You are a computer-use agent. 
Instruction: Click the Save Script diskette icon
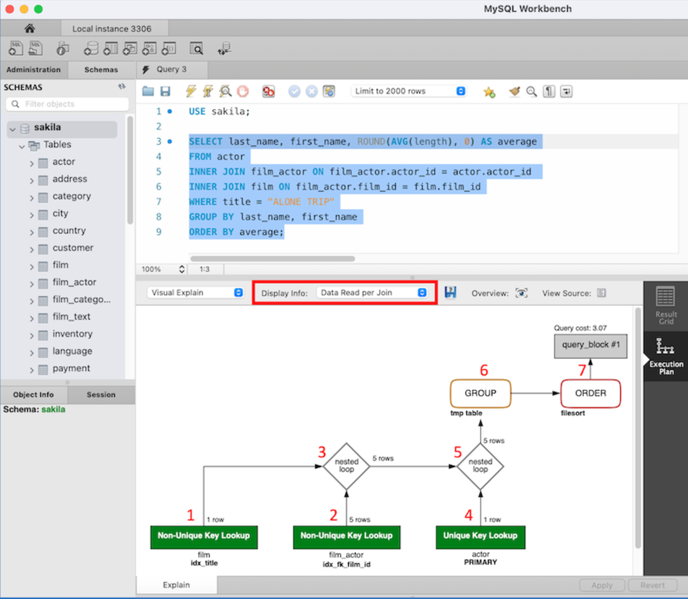(165, 91)
